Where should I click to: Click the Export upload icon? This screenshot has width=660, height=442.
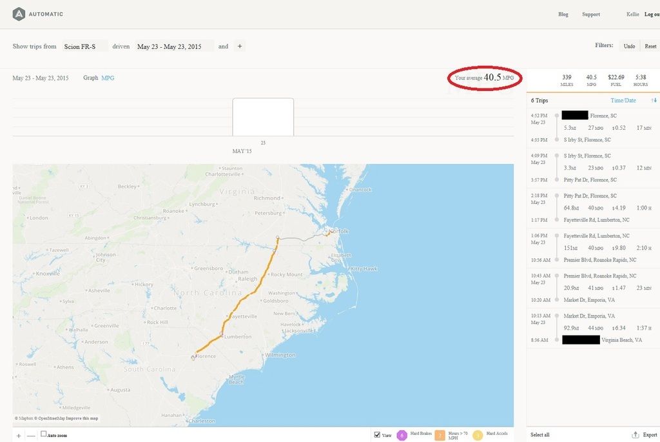click(636, 435)
